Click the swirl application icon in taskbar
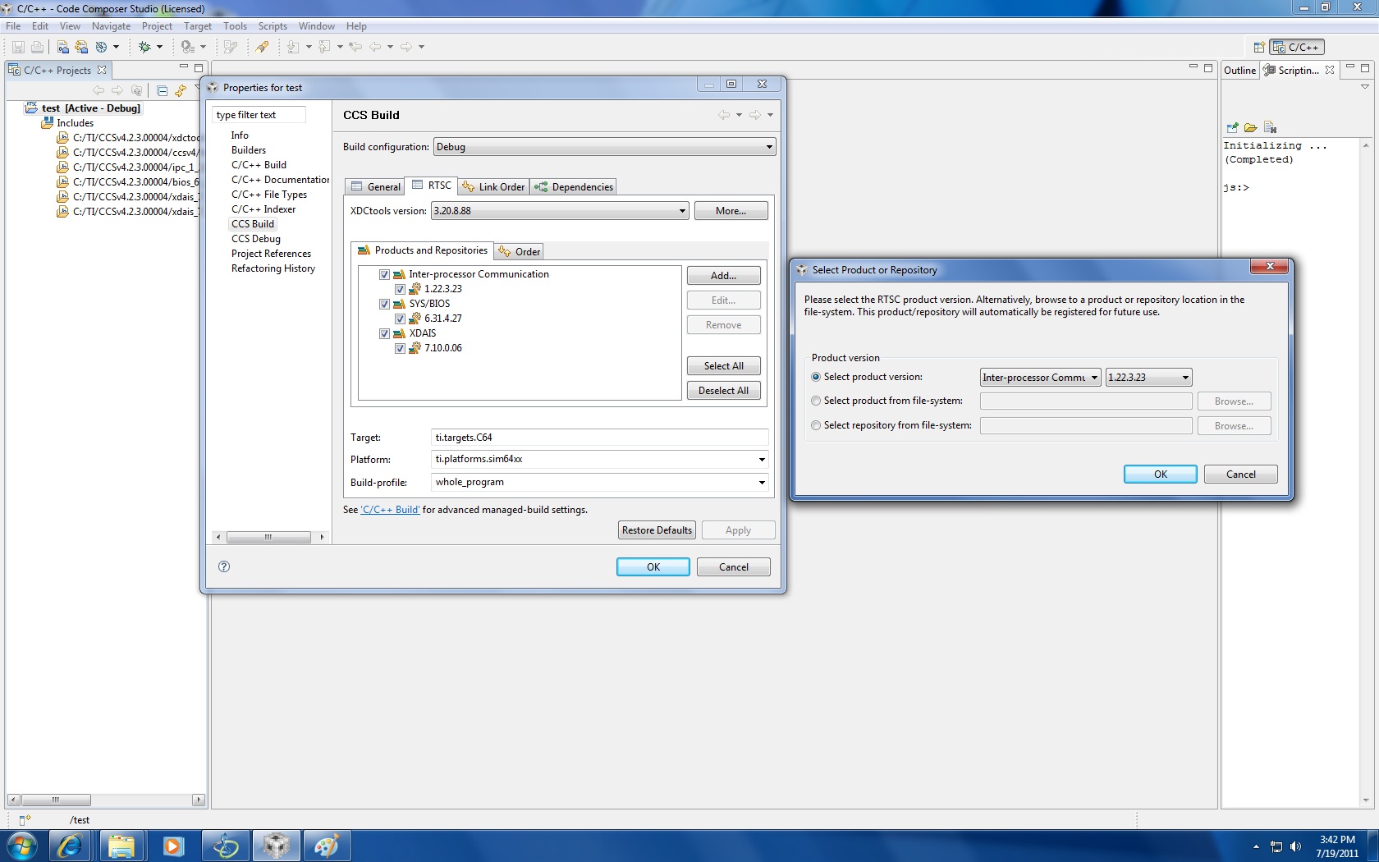 click(x=225, y=846)
